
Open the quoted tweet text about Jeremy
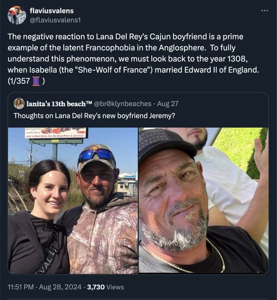pos(94,116)
